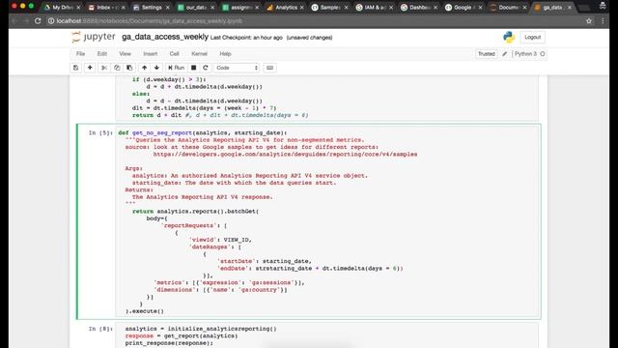Click the Python 3 kernel indicator

click(525, 54)
